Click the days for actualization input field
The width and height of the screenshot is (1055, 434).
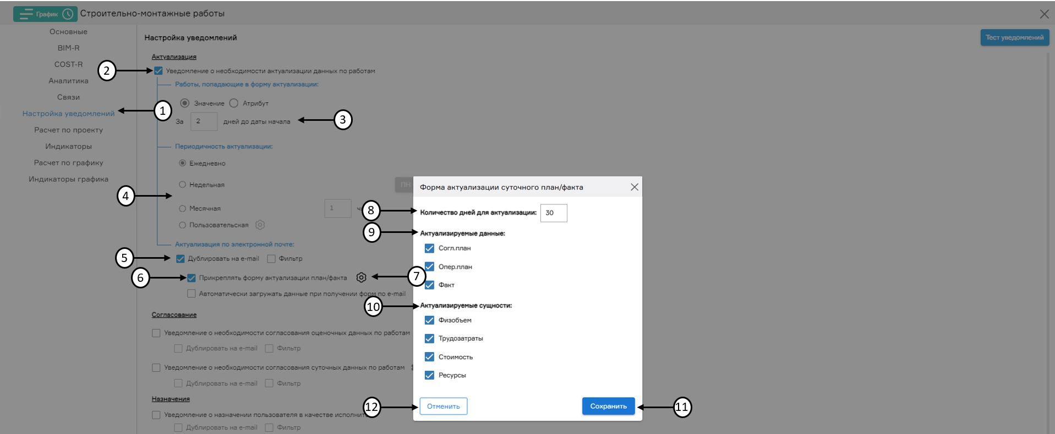click(553, 213)
